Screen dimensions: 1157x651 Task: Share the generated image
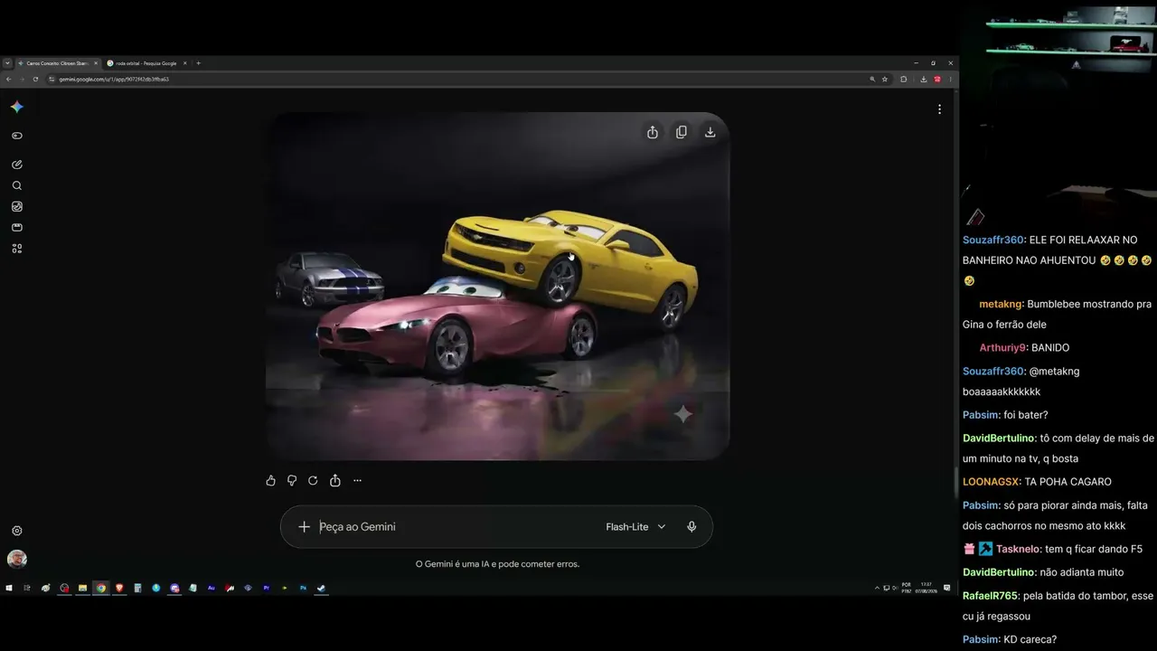pos(653,132)
